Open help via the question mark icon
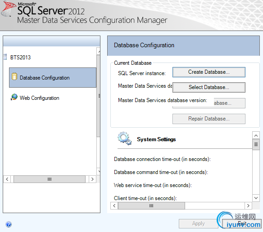The width and height of the screenshot is (263, 232). click(9, 224)
